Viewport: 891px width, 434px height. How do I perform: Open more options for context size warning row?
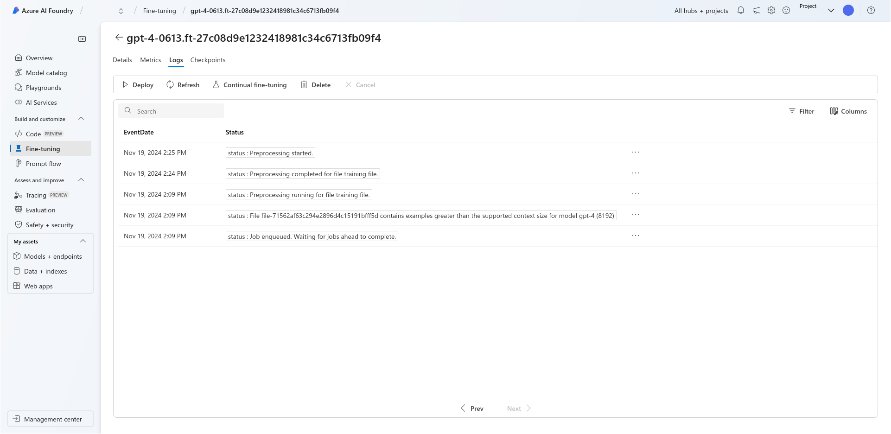point(636,215)
